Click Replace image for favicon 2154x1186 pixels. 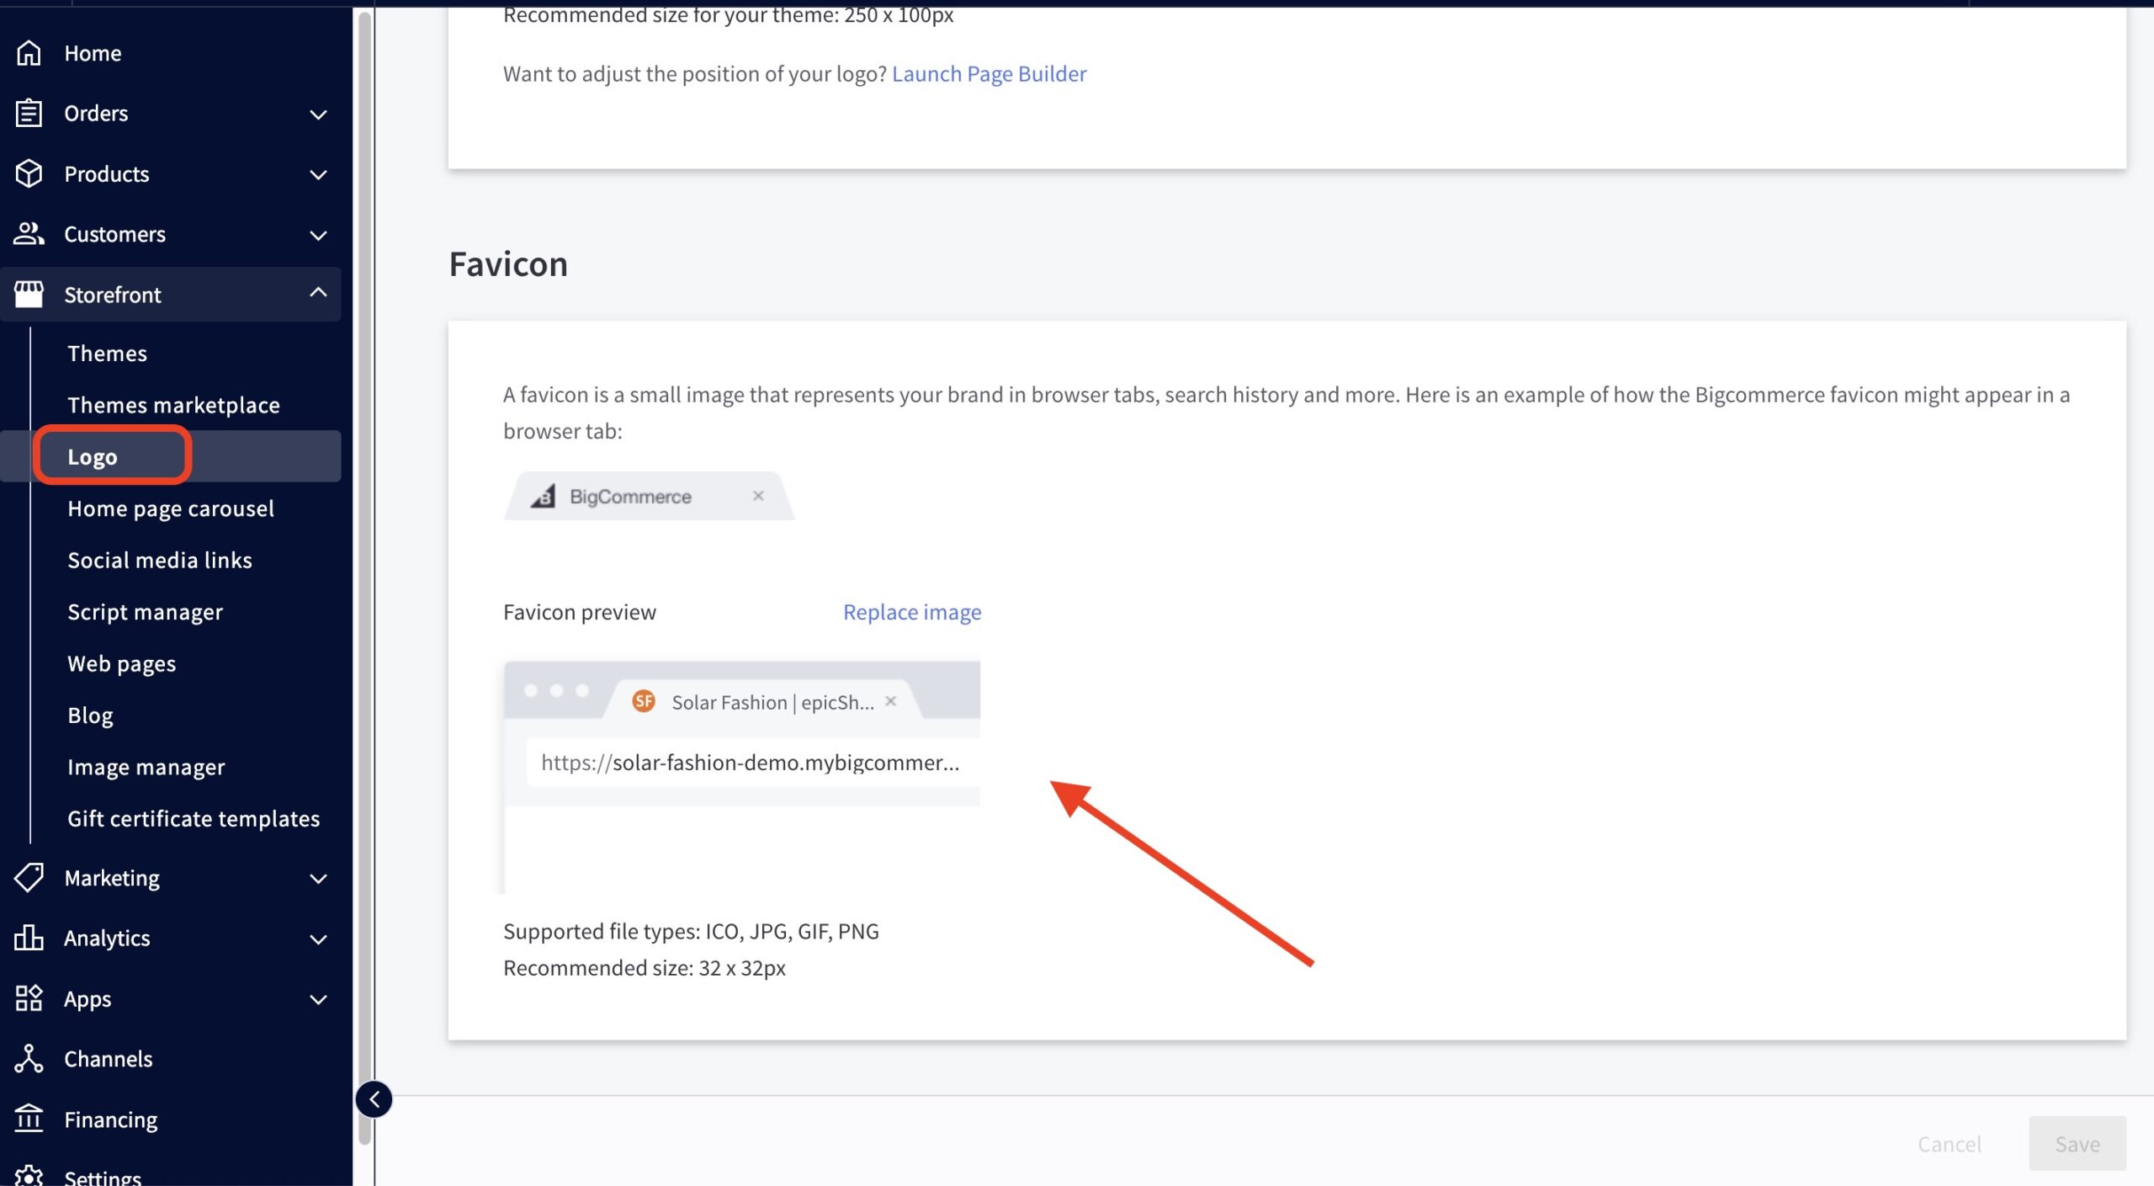[x=911, y=612]
